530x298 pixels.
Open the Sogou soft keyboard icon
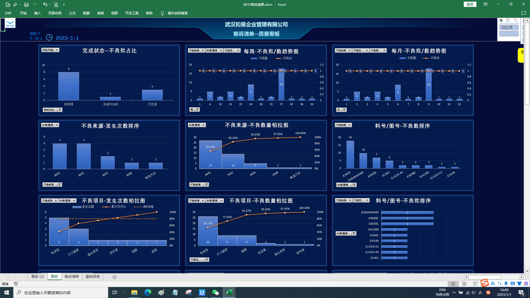click(513, 283)
